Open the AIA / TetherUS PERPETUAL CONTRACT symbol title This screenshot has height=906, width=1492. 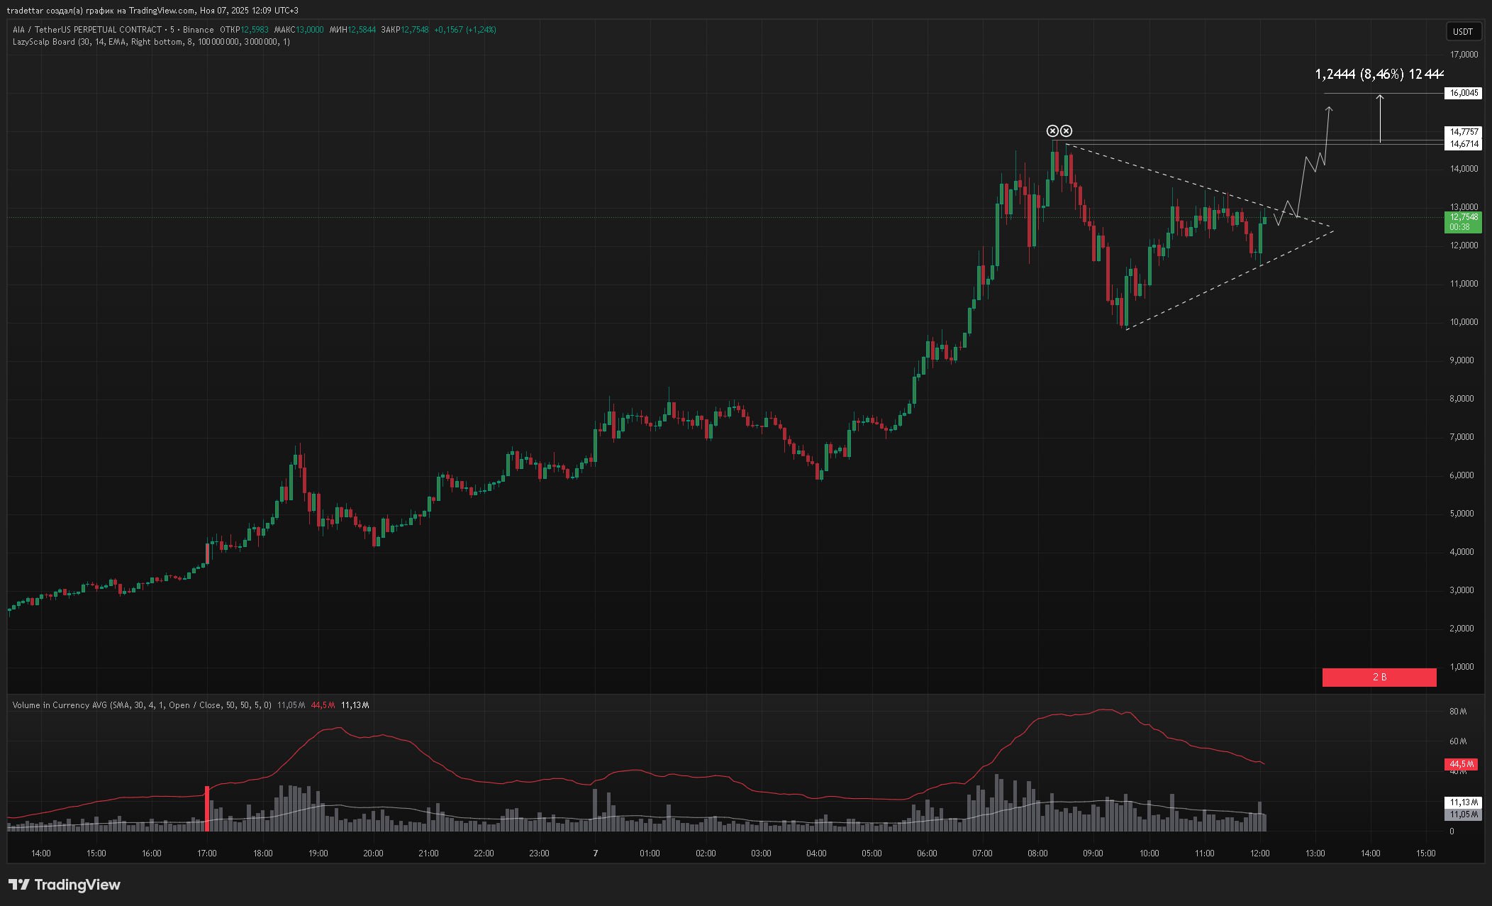pyautogui.click(x=87, y=30)
